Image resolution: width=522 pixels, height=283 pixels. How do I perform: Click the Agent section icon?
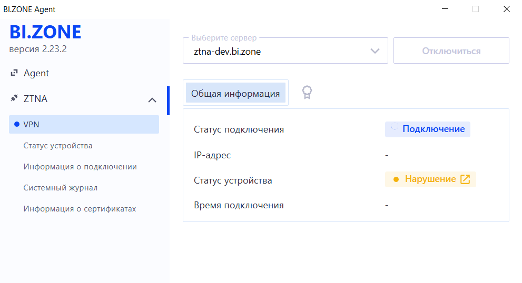pos(14,73)
